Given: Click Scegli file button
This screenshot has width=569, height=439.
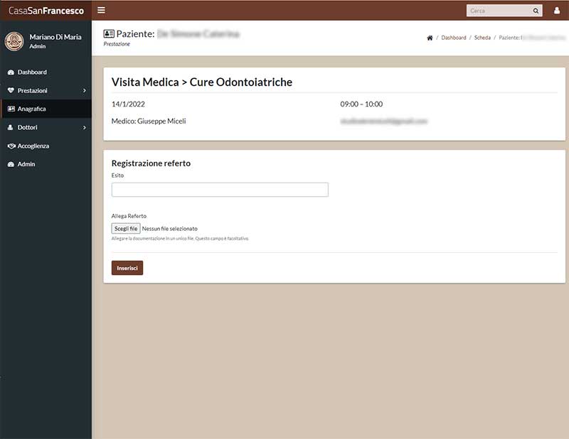Looking at the screenshot, I should click(126, 229).
